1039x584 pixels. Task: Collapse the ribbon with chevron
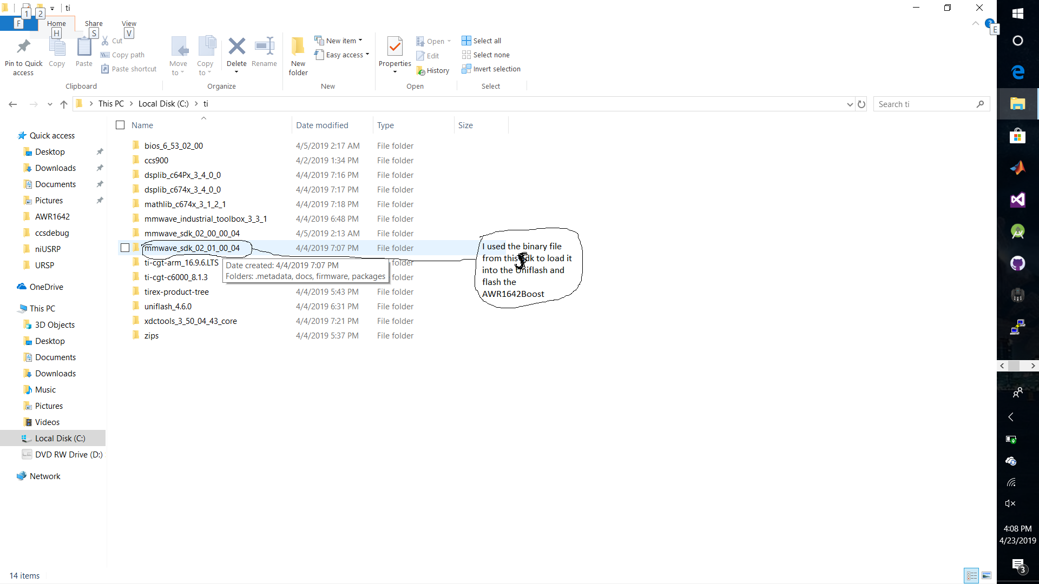[x=975, y=23]
